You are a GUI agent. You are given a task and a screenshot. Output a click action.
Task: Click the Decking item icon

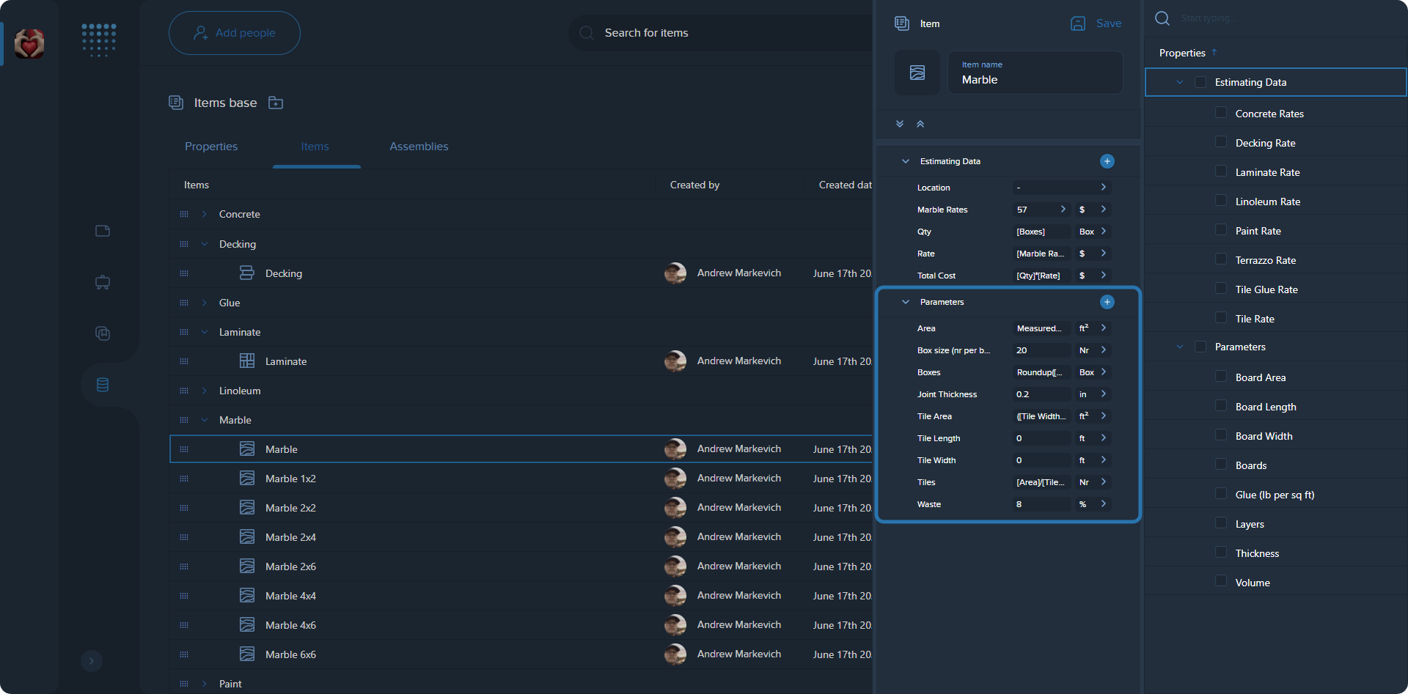click(247, 273)
